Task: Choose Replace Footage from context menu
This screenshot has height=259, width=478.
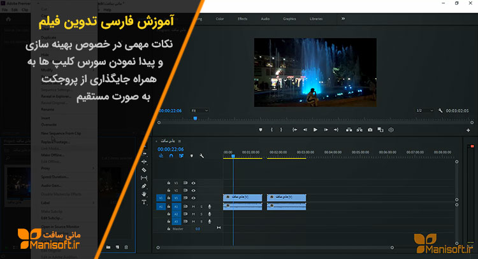Action: 55,142
